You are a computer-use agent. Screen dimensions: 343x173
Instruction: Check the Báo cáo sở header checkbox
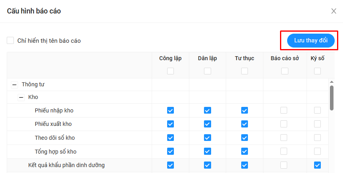click(284, 71)
